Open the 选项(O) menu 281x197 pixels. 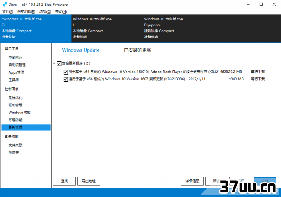pyautogui.click(x=45, y=11)
